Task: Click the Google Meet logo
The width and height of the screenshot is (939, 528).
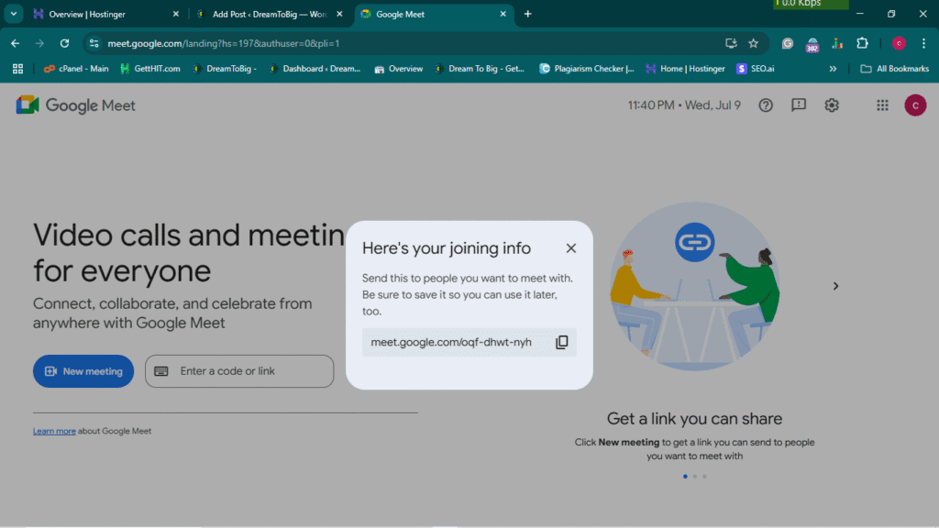Action: [75, 105]
